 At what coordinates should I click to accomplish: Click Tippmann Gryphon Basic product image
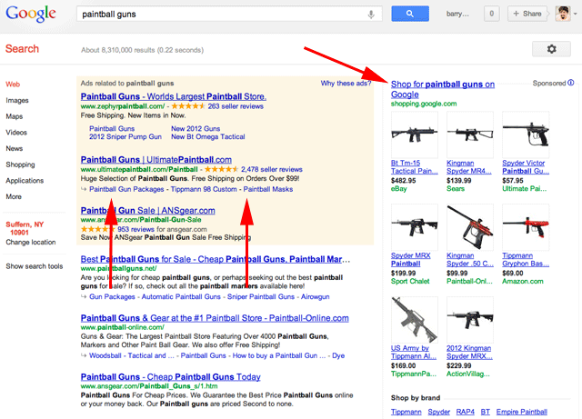tap(526, 226)
